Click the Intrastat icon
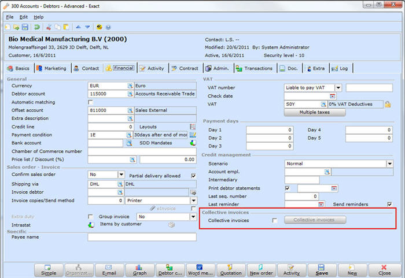Viewport: 405px width, 278px height. (91, 225)
